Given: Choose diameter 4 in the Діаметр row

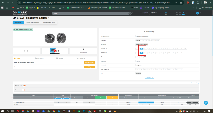Looking at the screenshot, I should (x=161, y=49).
